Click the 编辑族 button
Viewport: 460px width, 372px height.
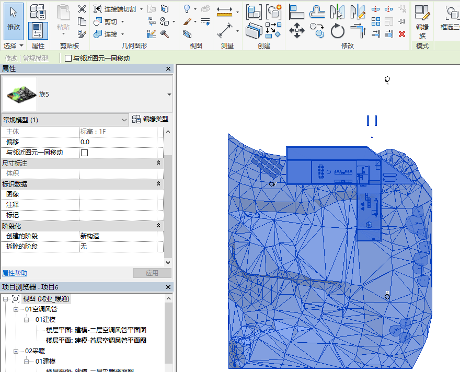pos(422,21)
